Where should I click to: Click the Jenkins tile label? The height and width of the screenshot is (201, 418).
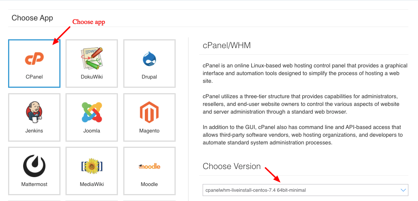pyautogui.click(x=34, y=131)
